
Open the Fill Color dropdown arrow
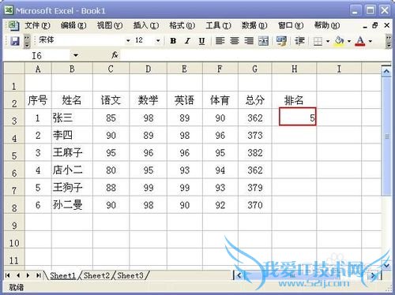pyautogui.click(x=349, y=41)
